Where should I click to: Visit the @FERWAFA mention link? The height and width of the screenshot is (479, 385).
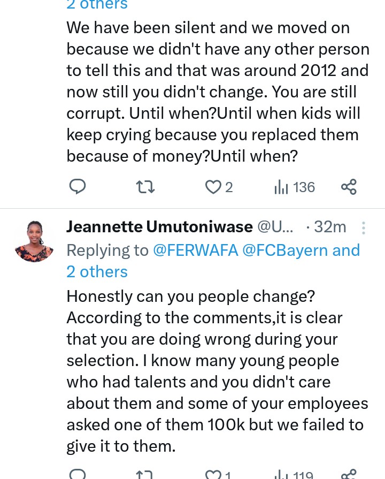[x=195, y=250]
